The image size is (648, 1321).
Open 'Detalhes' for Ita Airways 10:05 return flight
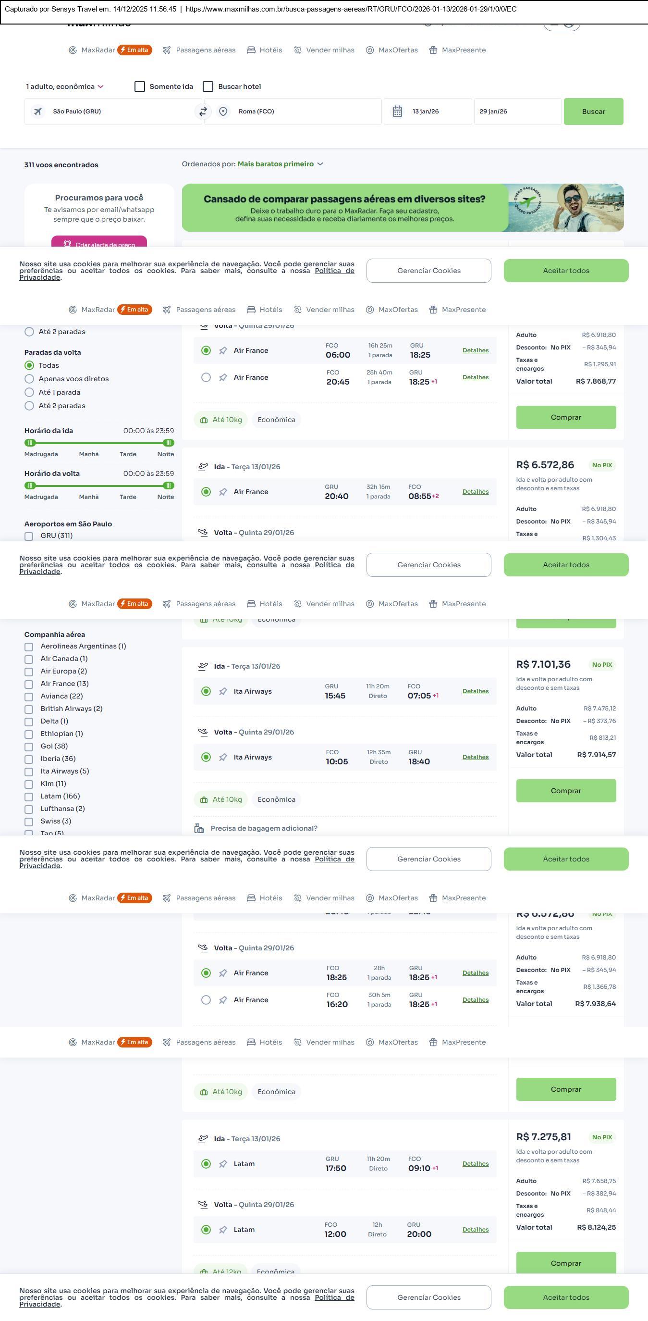(x=476, y=757)
